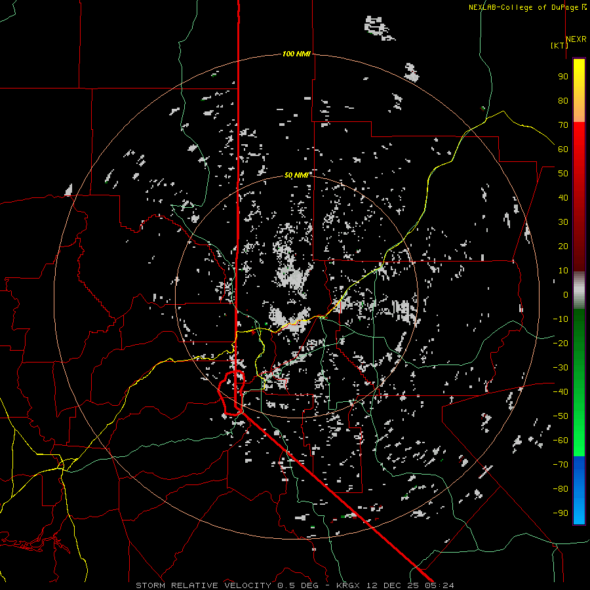Click the -50 value on the velocity scale
590x590 pixels.
(x=560, y=416)
